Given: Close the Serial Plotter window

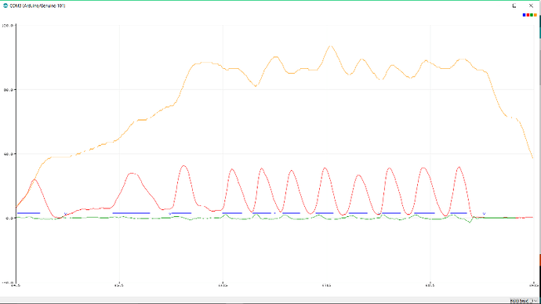Looking at the screenshot, I should (x=531, y=5).
